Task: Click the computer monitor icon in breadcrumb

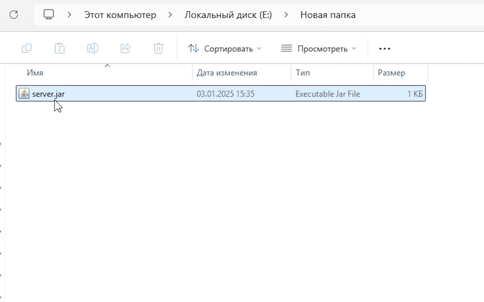Action: point(49,14)
